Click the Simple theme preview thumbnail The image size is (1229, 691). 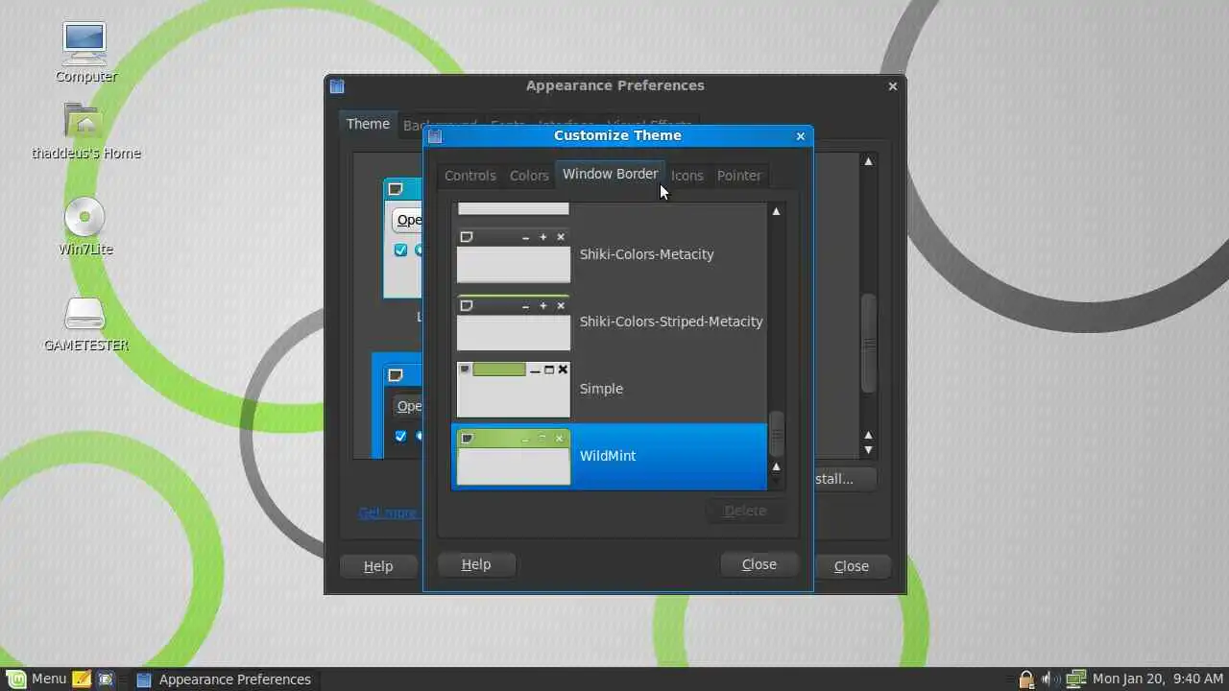pos(513,390)
